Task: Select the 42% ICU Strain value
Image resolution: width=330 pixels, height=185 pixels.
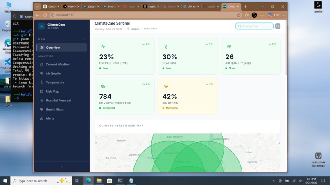Action: tap(170, 97)
